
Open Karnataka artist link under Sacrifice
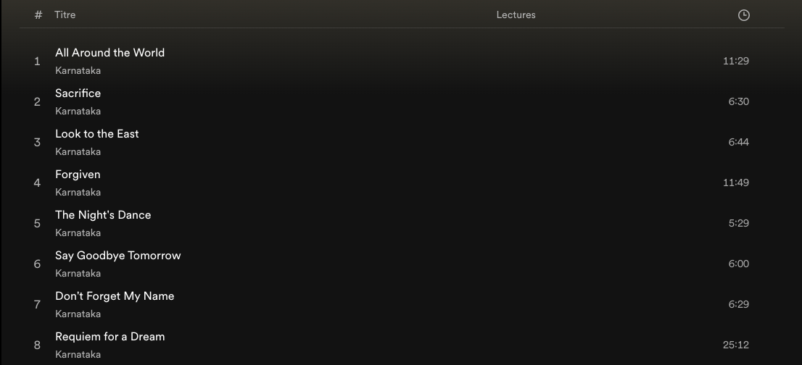tap(78, 112)
